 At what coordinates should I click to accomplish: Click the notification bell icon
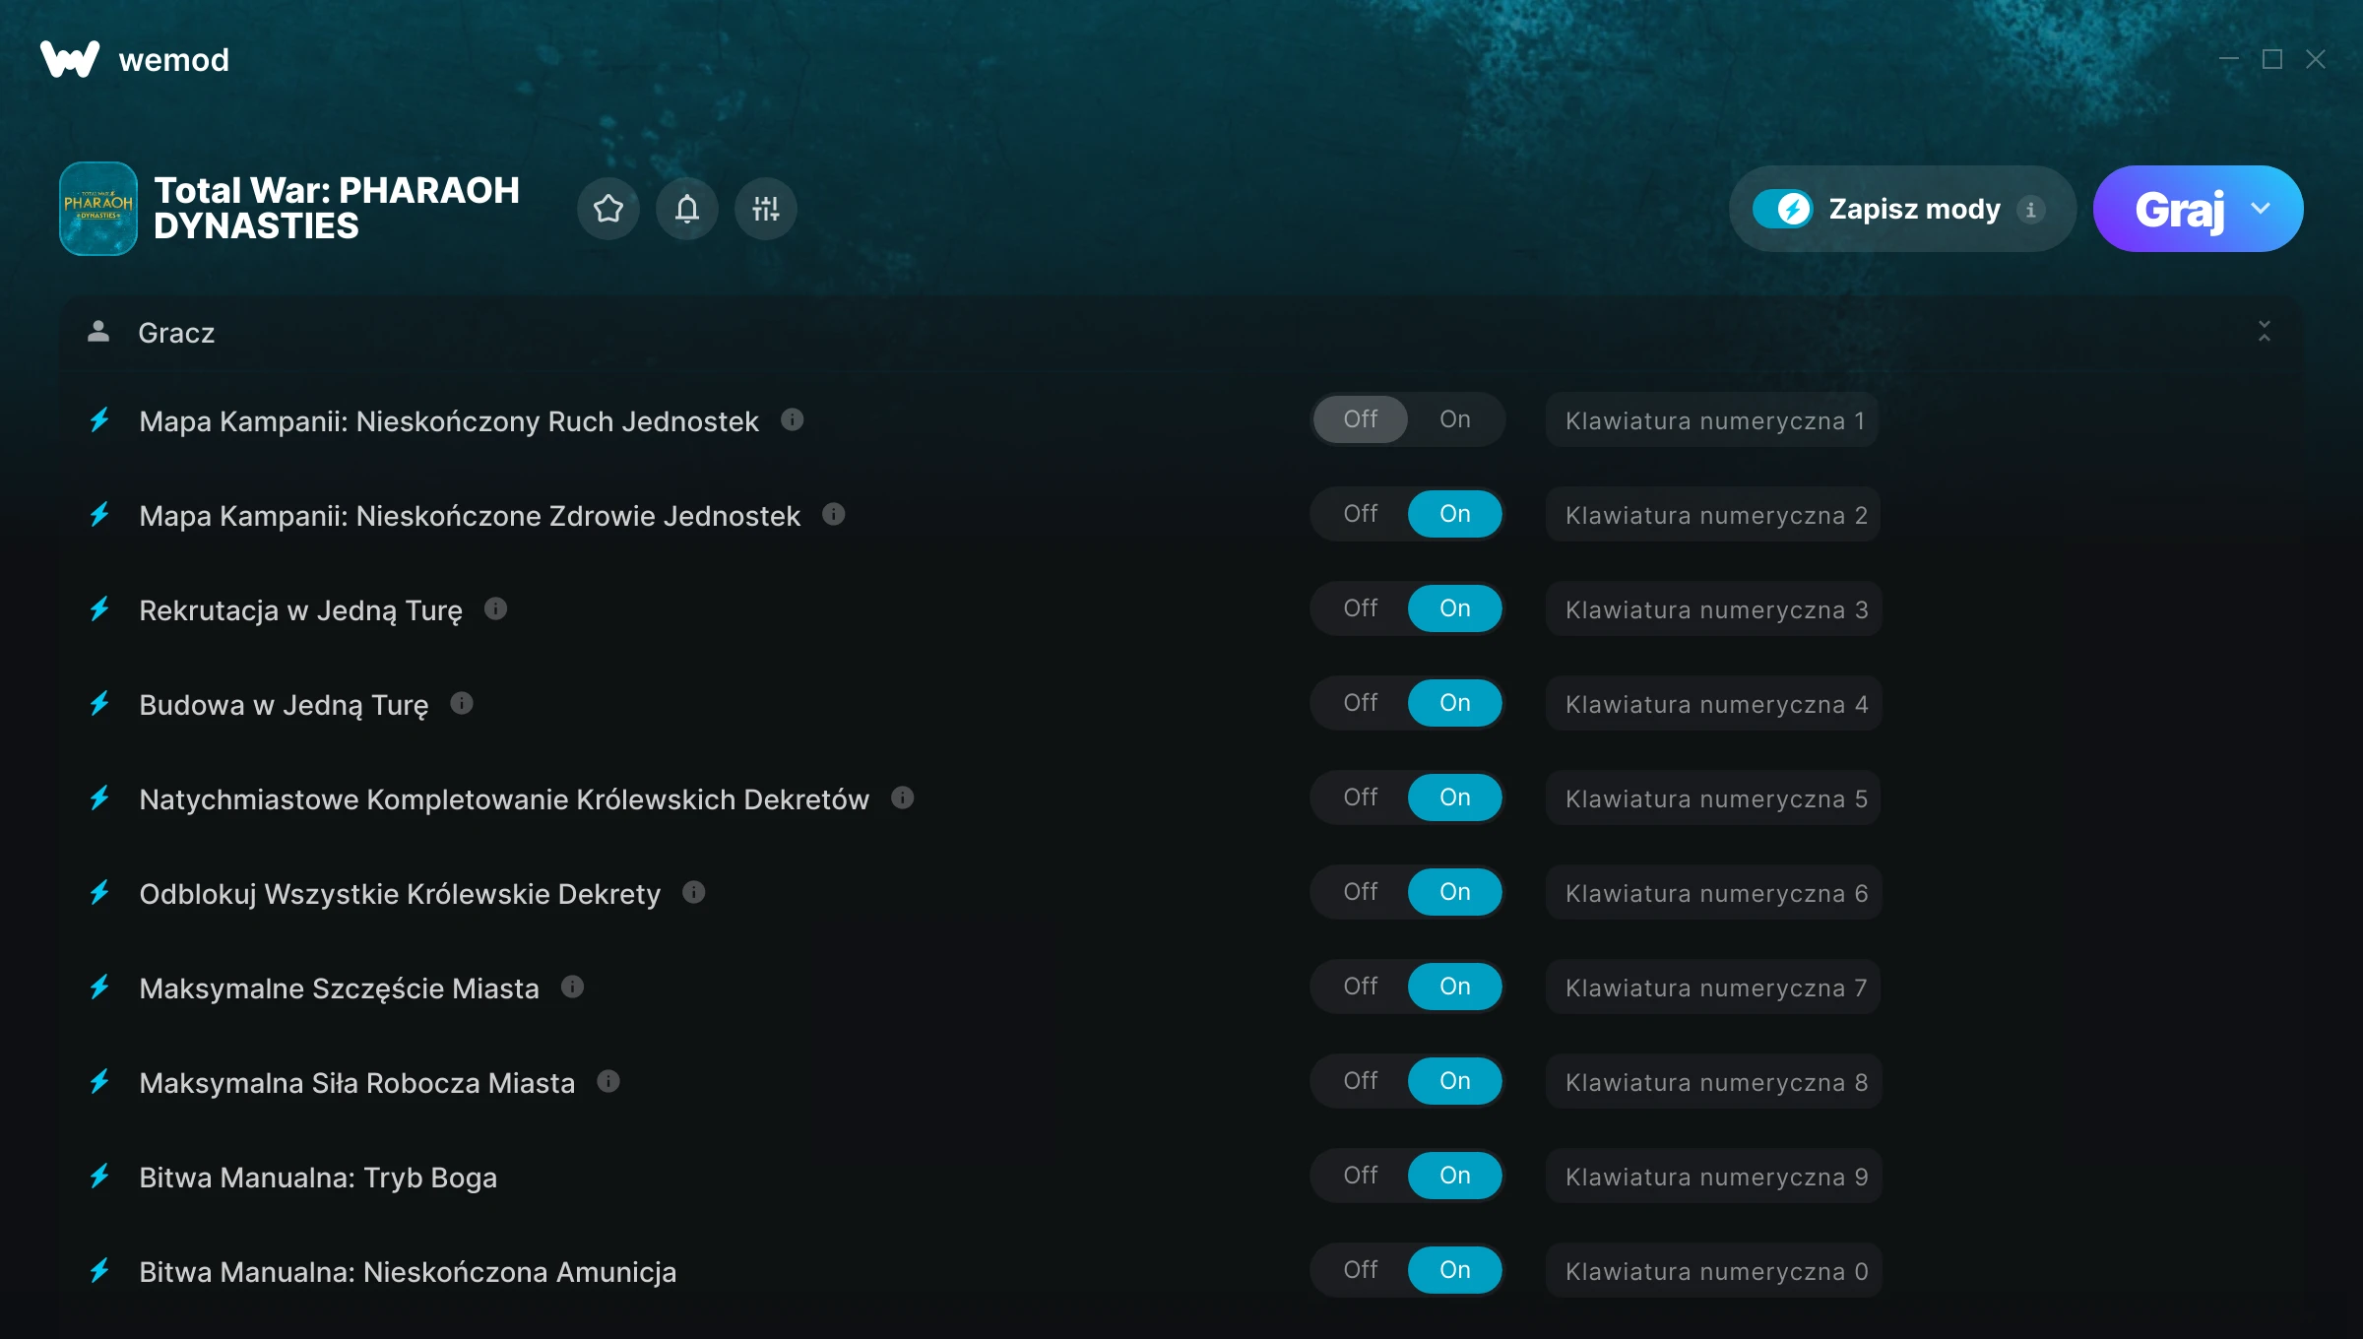687,209
